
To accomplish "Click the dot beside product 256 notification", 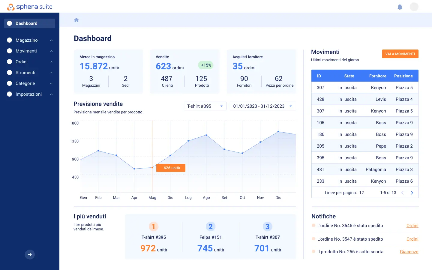I will (313, 251).
